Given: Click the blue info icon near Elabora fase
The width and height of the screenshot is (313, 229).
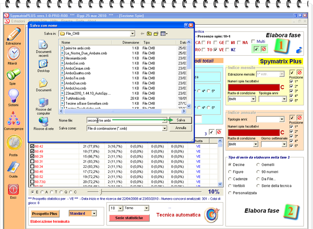Looking at the screenshot, I should coord(299,50).
